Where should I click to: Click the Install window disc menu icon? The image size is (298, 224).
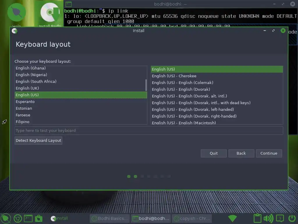15,31
